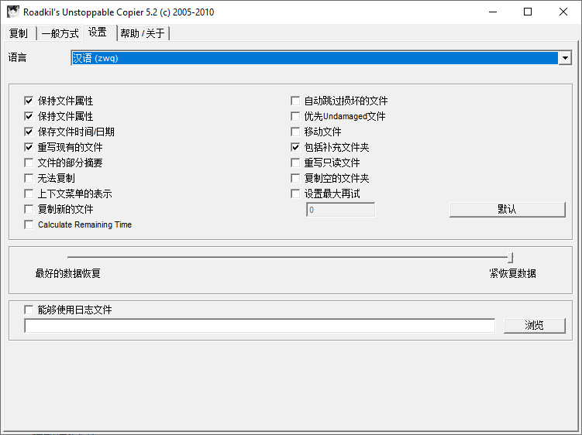Uncheck the first 保持文件属性 checkbox
Viewport: 582px width, 435px height.
click(29, 101)
